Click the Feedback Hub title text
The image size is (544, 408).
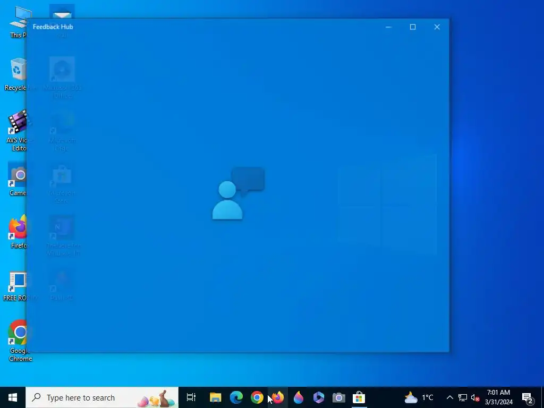[53, 27]
